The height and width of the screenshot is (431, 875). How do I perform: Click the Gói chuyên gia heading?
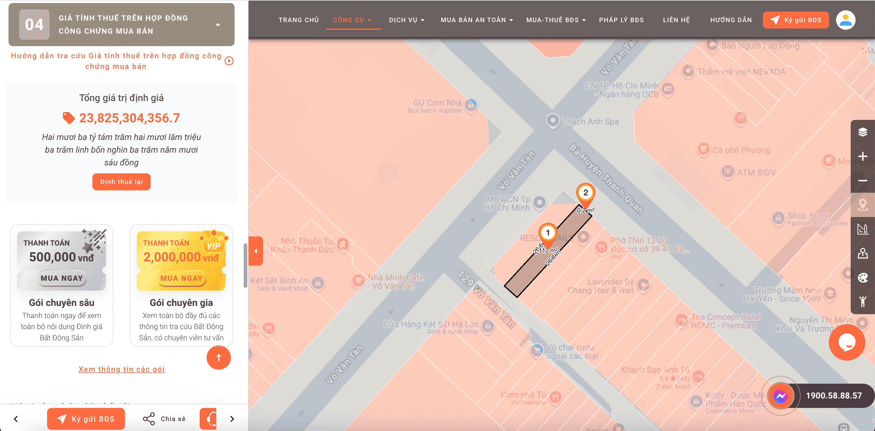(x=181, y=303)
